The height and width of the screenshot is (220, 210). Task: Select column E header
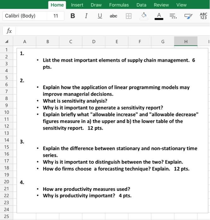click(x=117, y=41)
